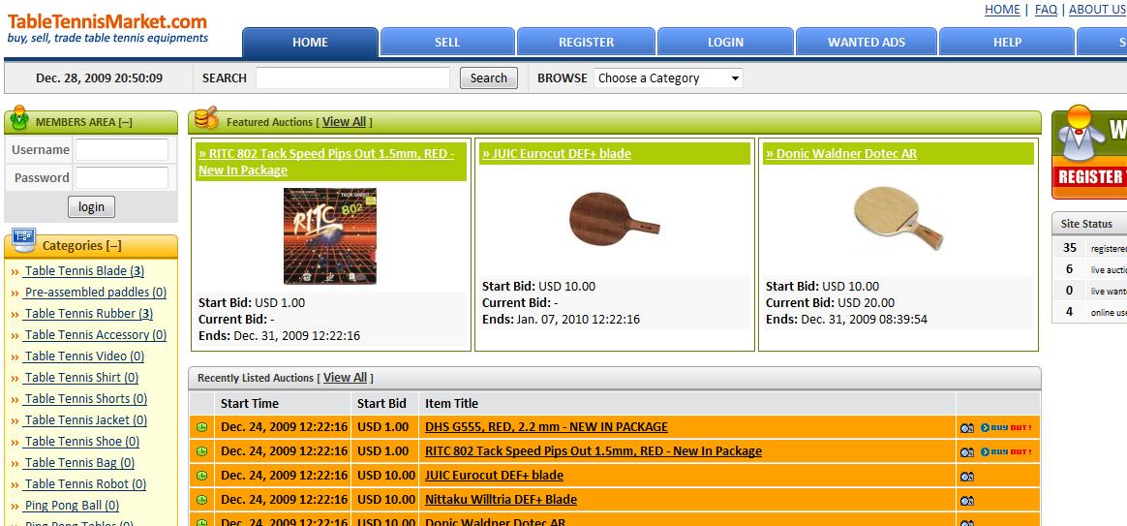
Task: Open DHS G555 RED 2.2 mm listing
Action: point(546,426)
